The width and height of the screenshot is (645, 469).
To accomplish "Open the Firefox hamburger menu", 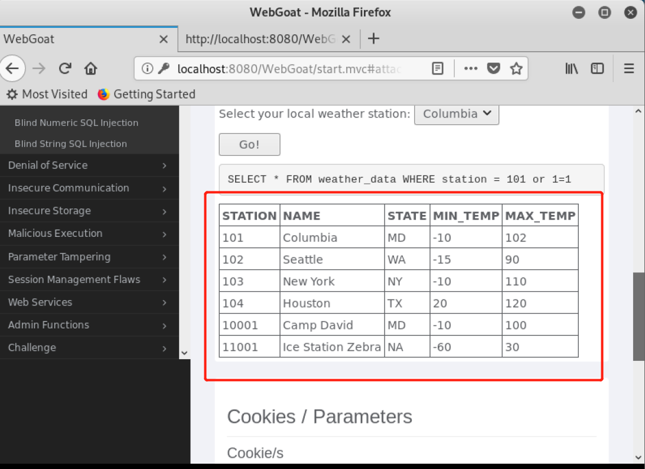I will click(629, 69).
